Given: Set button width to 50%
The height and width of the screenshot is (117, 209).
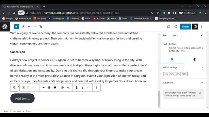Looking at the screenshot, I should (172, 74).
